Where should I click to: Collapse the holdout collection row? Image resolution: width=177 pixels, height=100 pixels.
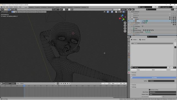click(132, 19)
